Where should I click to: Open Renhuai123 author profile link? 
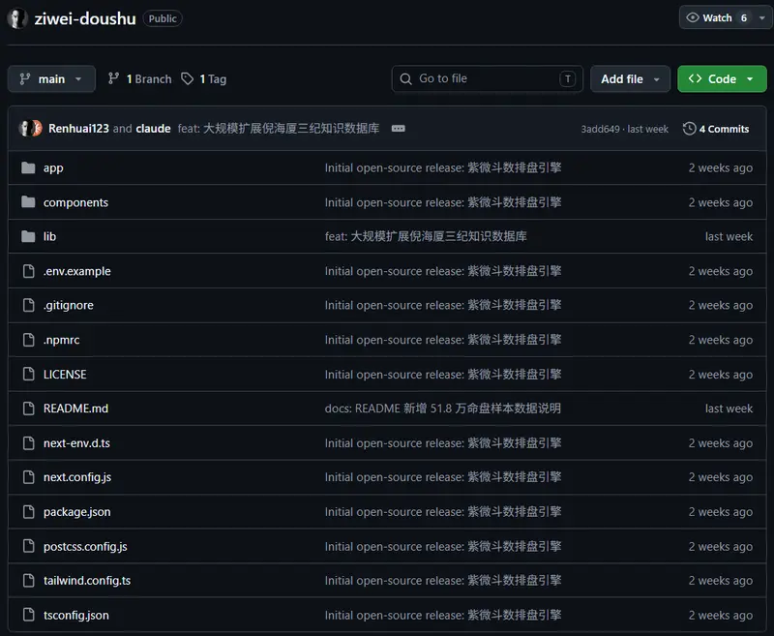point(78,129)
